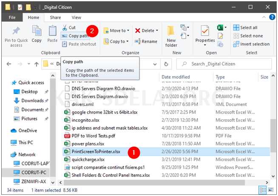The image size is (278, 196).
Task: Open Pictures in navigation pane
Action: (26, 119)
